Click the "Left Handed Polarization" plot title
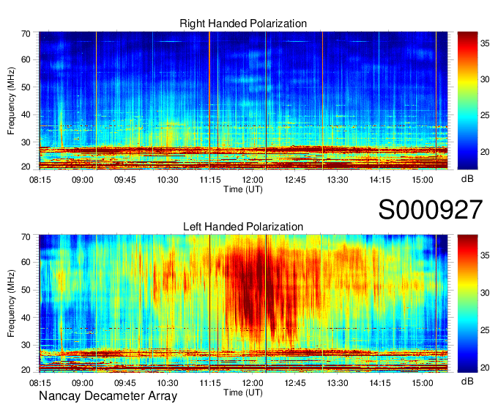This screenshot has height=405, width=498. coord(243,227)
